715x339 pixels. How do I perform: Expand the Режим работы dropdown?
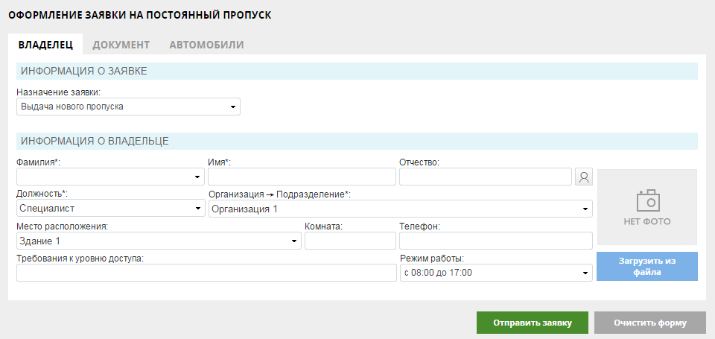(x=496, y=273)
